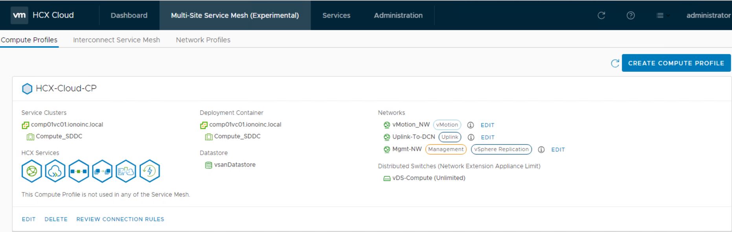
Task: Delete the HCX-Cloud-CP compute profile
Action: tap(56, 219)
